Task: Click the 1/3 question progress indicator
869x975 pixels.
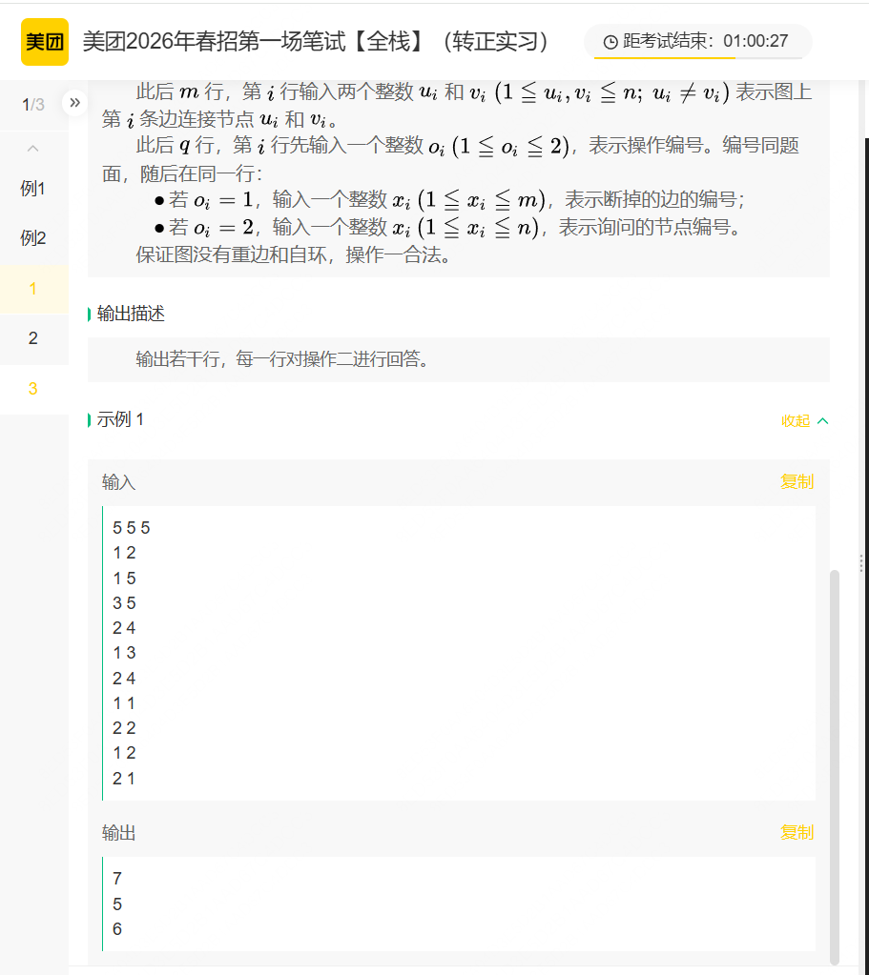Action: pyautogui.click(x=33, y=104)
